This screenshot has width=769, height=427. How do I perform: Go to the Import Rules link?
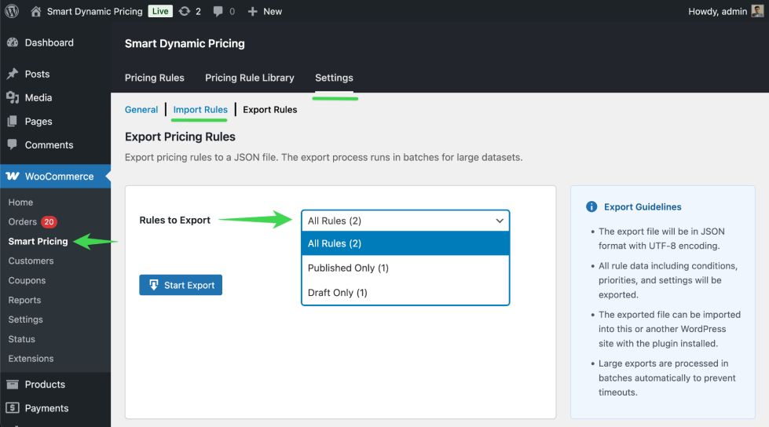(x=200, y=109)
